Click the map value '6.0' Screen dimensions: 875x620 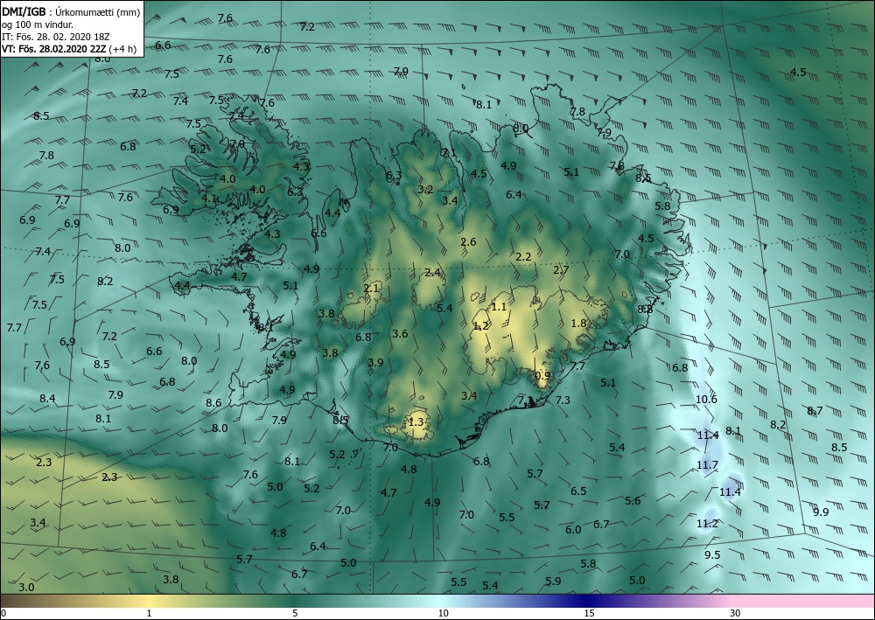(x=573, y=530)
